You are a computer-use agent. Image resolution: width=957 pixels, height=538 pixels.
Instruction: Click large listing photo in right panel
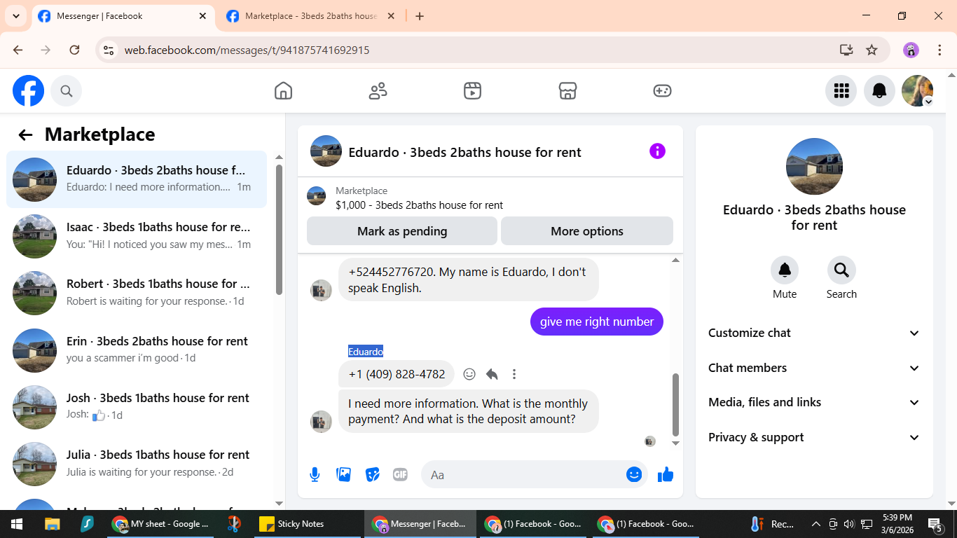814,167
